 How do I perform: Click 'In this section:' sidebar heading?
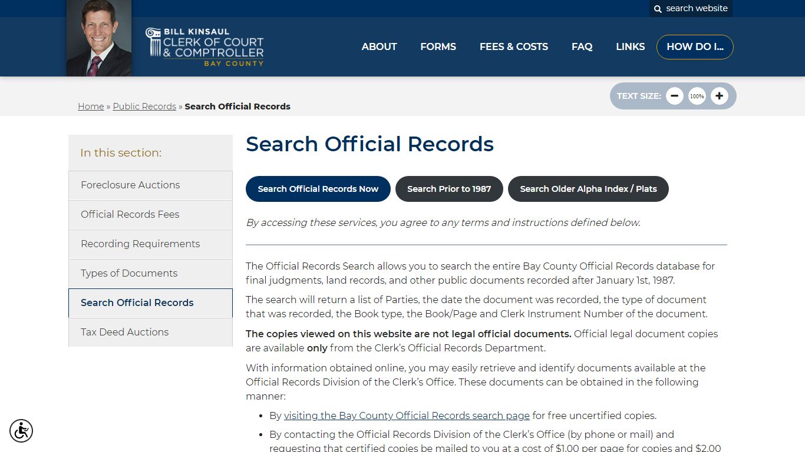[x=121, y=153]
